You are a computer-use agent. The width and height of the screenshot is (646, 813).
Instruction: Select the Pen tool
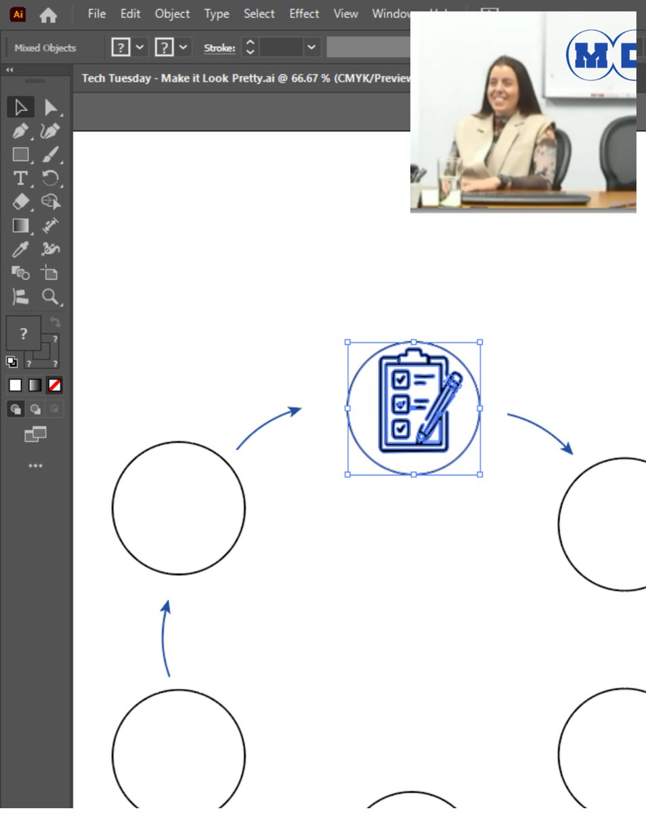point(20,131)
